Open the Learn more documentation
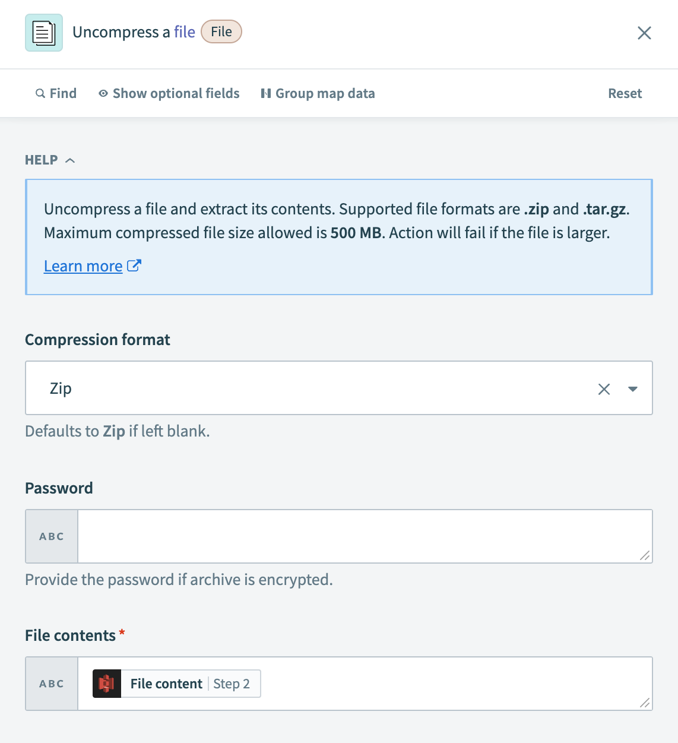The image size is (678, 743). coord(83,265)
